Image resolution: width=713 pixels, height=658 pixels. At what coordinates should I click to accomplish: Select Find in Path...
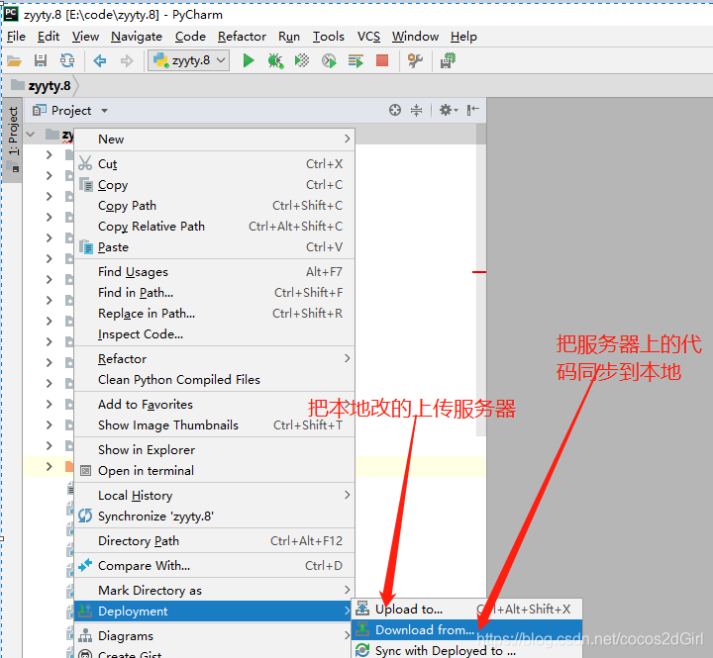[214, 293]
